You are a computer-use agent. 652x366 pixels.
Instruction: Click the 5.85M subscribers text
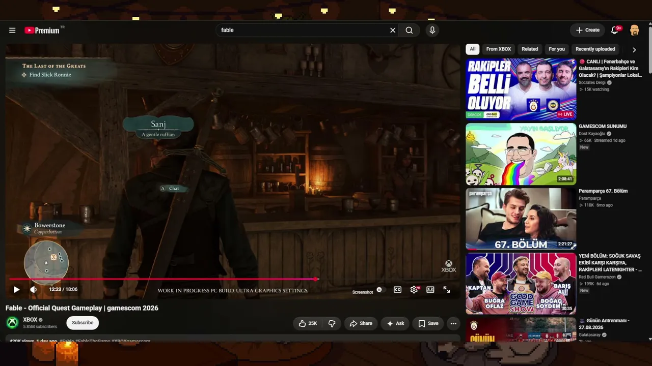(40, 327)
